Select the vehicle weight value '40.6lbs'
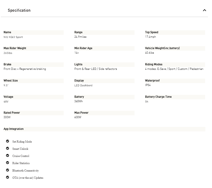Image resolution: width=212 pixels, height=188 pixels. (150, 53)
